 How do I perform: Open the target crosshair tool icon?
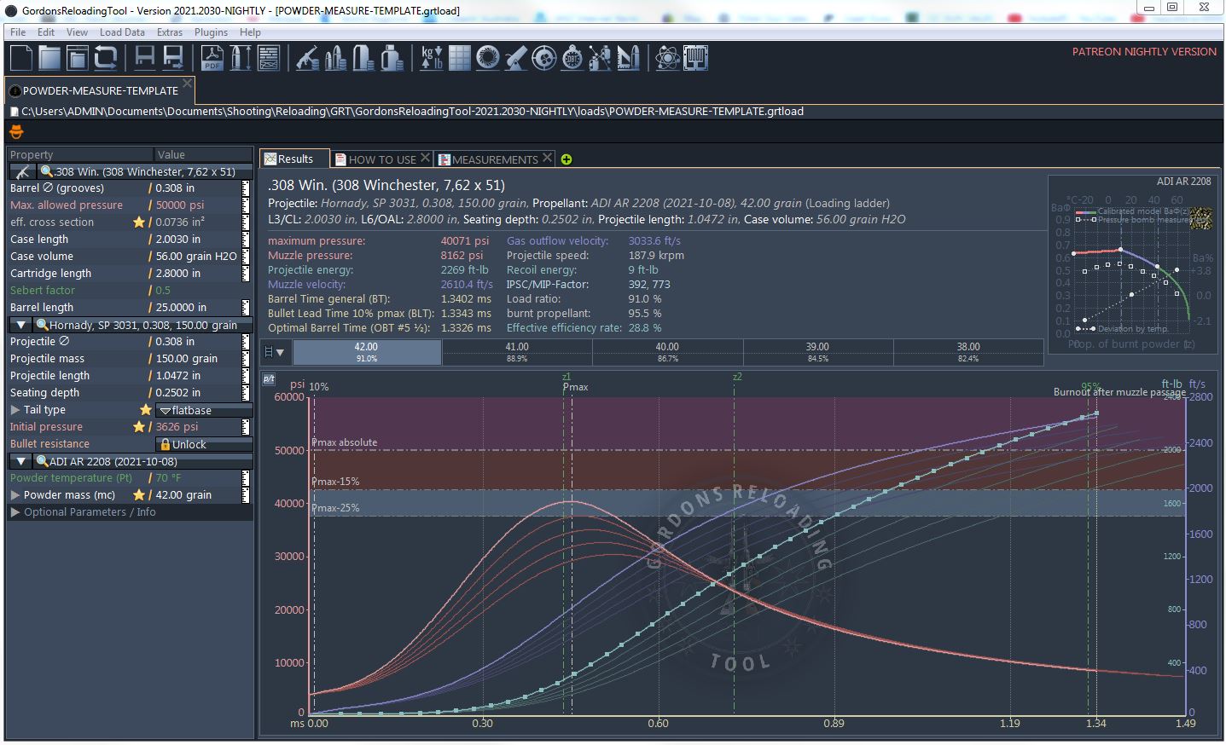(x=543, y=58)
